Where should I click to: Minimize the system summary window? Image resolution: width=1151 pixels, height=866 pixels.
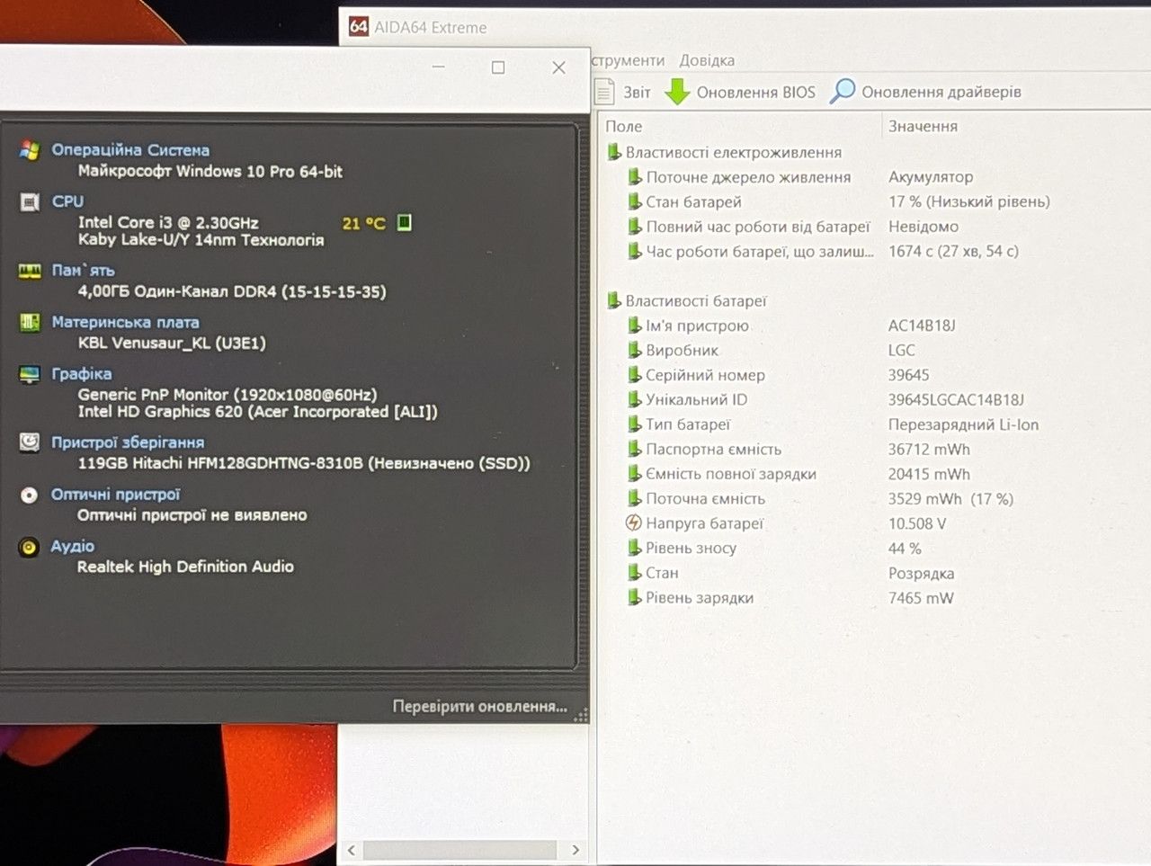coord(439,67)
